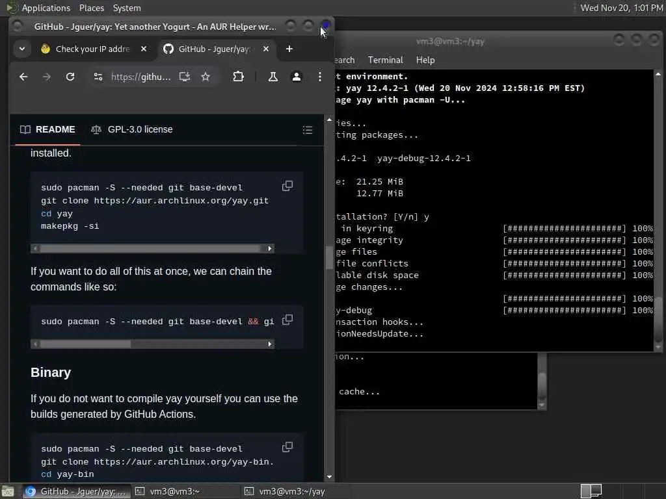Bookmark this page with the star icon

(206, 77)
